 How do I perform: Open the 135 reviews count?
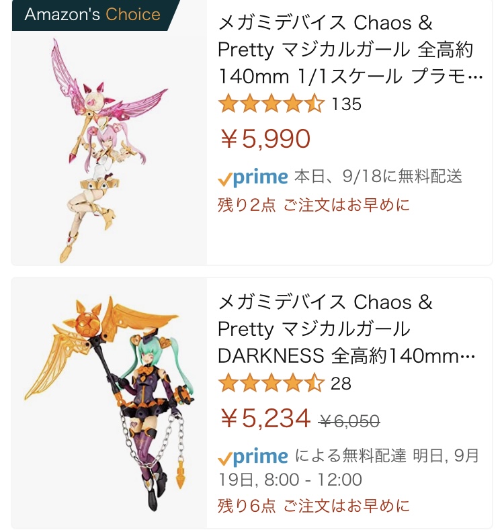(347, 104)
